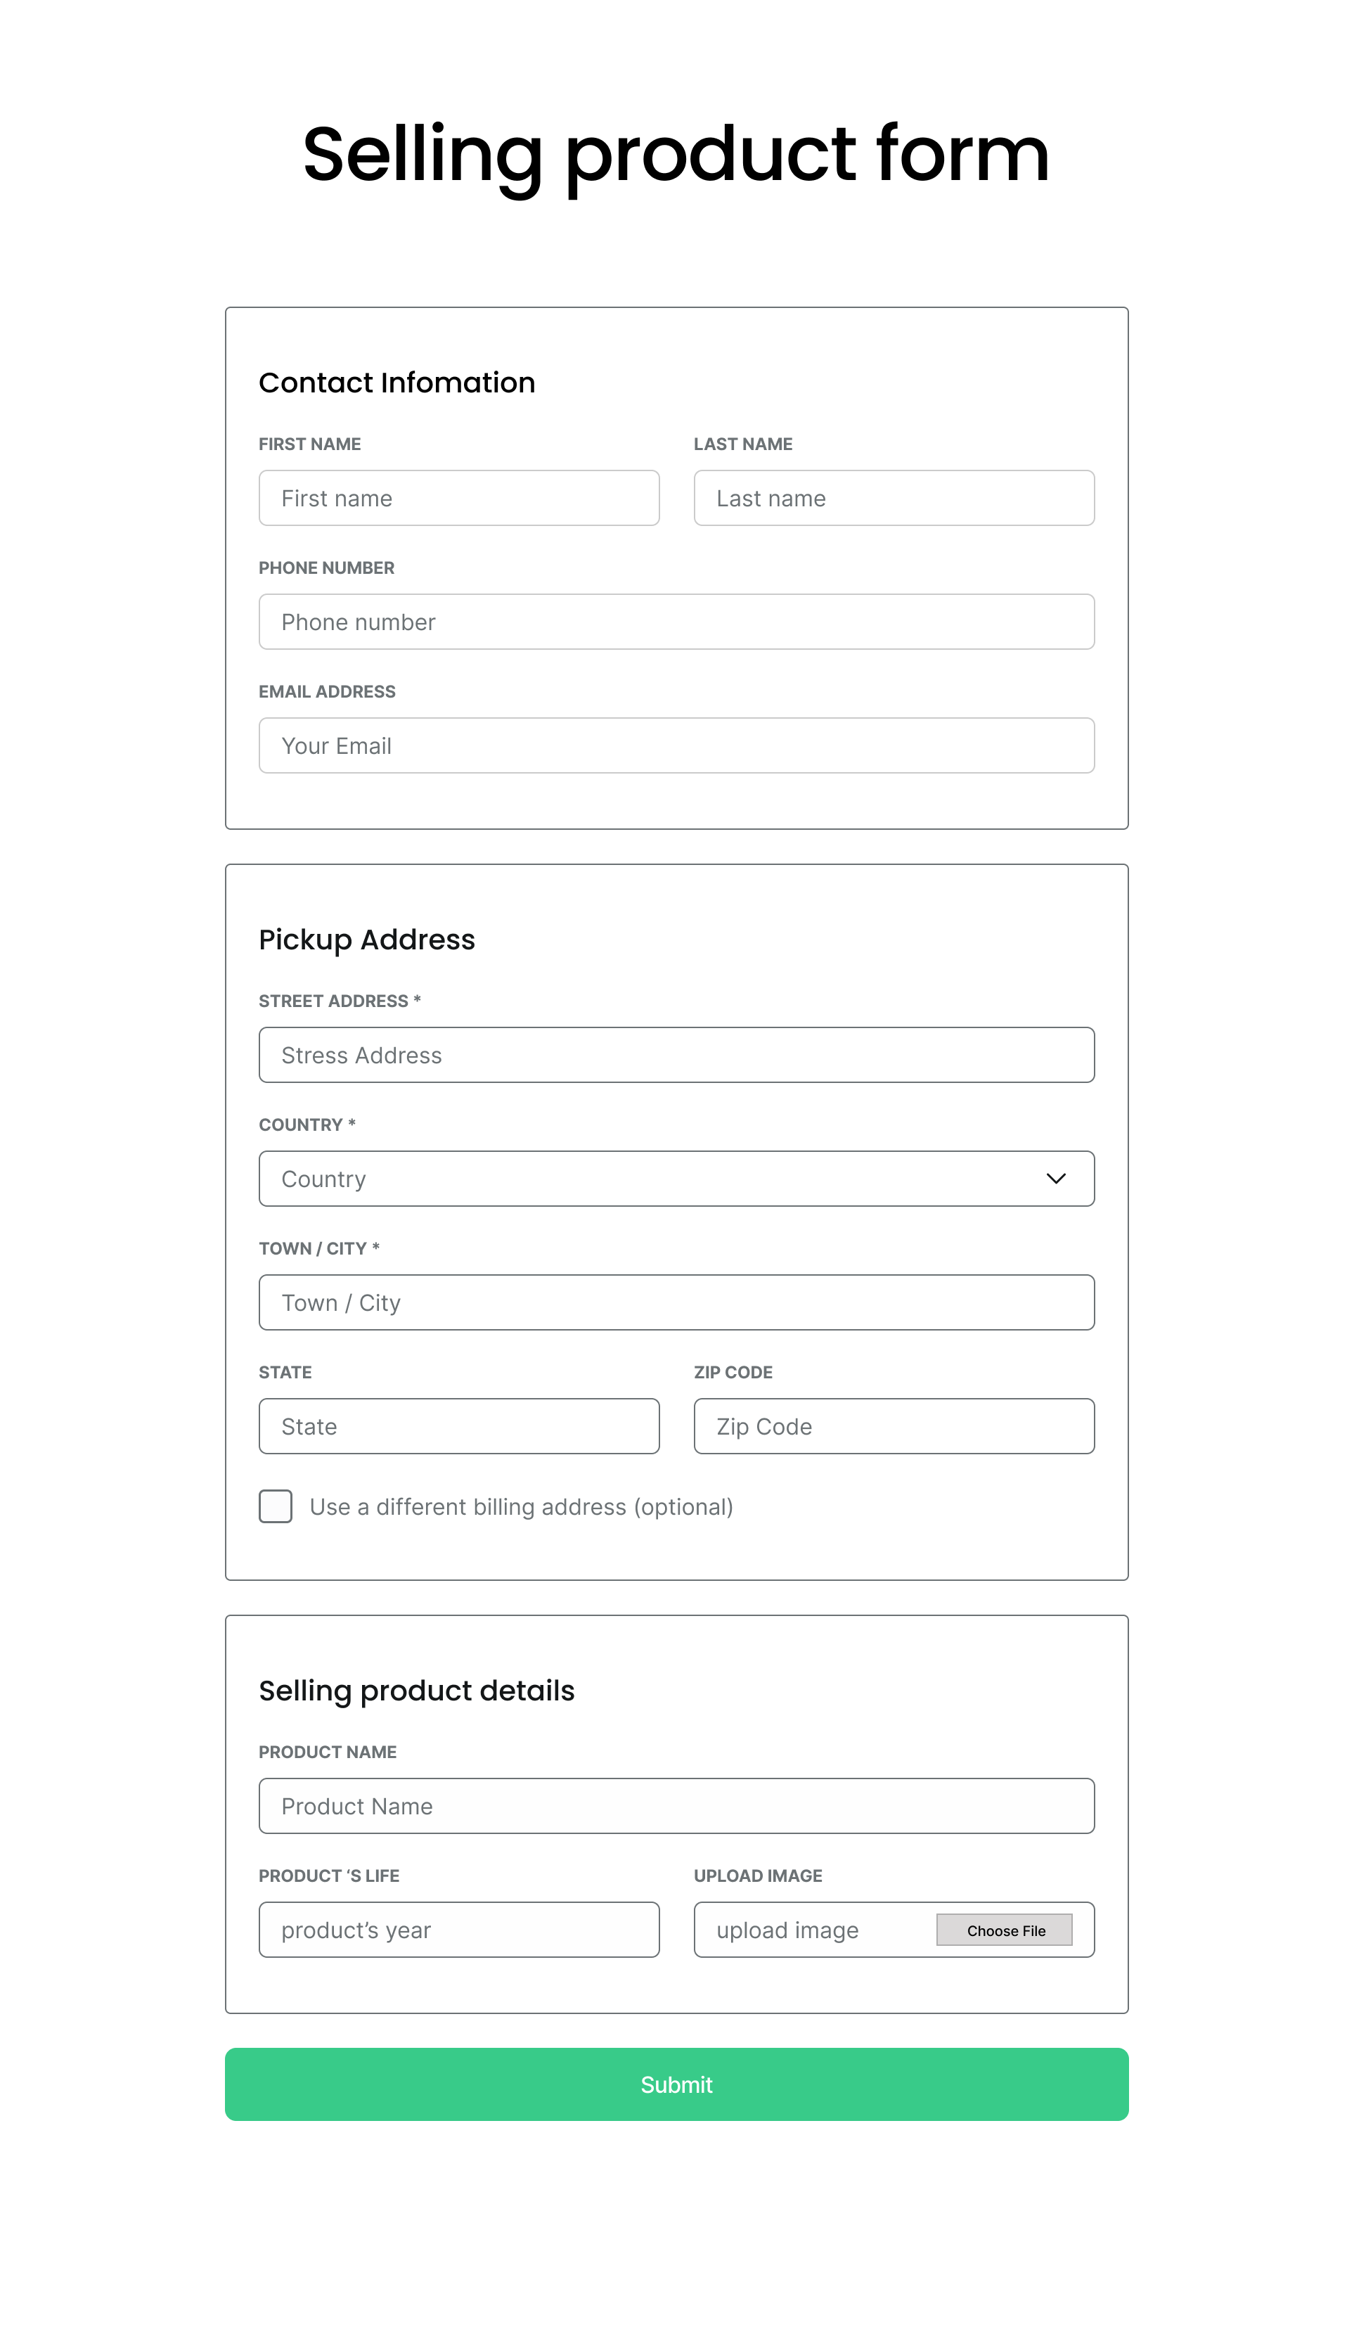This screenshot has height=2346, width=1354.
Task: Focus the First name input field
Action: [458, 498]
